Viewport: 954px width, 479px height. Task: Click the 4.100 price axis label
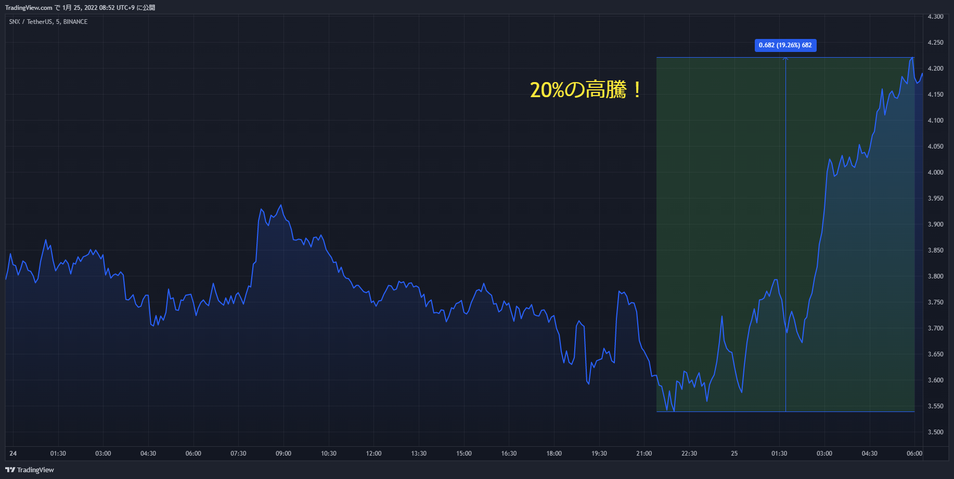[x=935, y=121]
